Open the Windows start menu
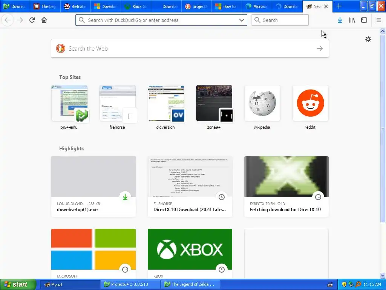 (x=18, y=284)
